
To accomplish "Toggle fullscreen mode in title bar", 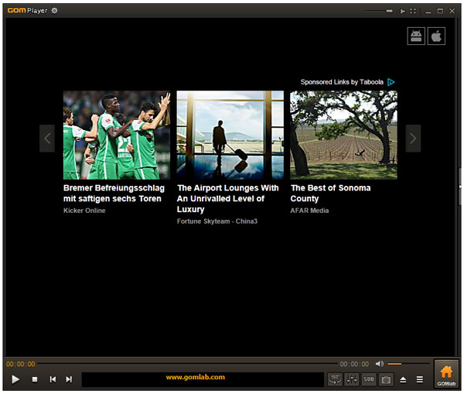I will (414, 11).
